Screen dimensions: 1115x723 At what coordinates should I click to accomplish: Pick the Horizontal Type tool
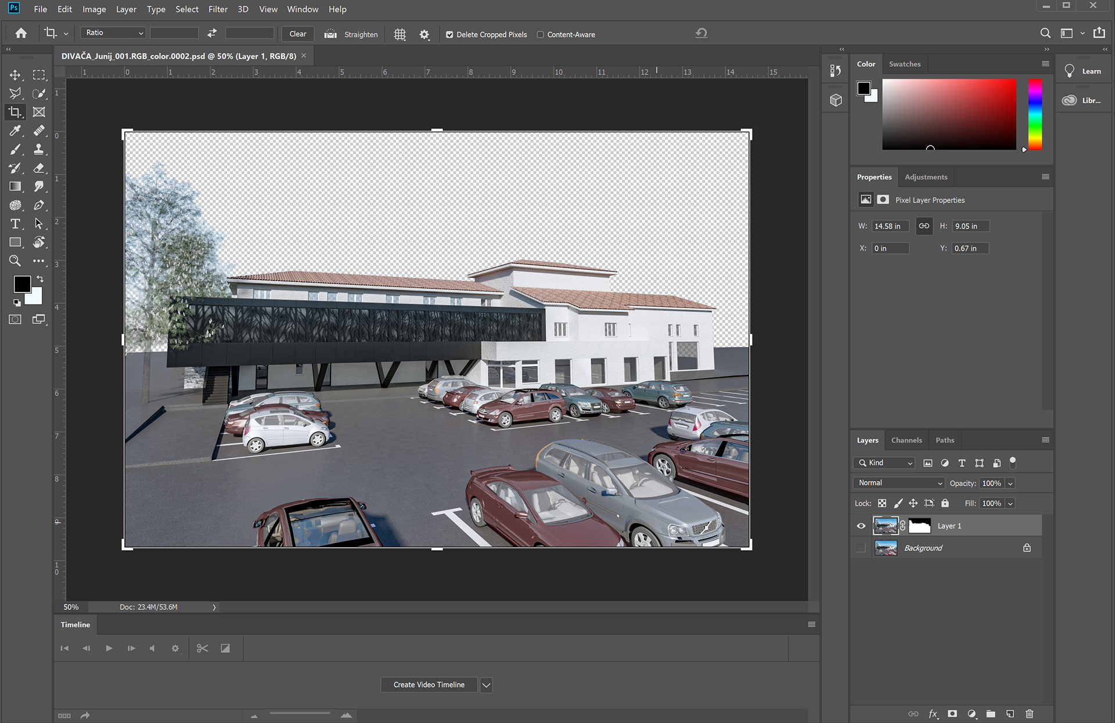[x=16, y=224]
